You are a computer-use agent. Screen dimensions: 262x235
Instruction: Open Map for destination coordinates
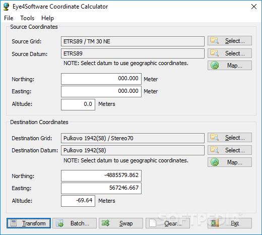(x=230, y=162)
